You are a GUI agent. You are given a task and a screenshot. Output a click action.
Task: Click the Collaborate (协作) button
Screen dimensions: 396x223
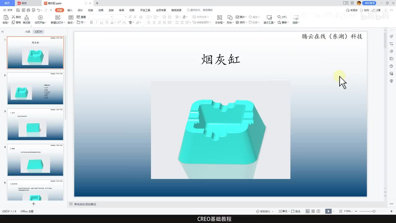pyautogui.click(x=364, y=10)
